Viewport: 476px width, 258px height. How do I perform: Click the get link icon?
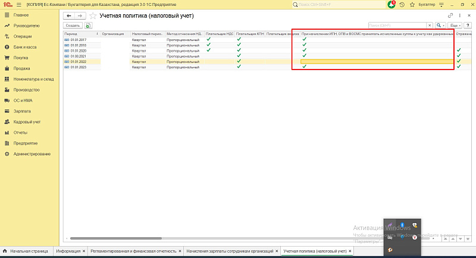[x=450, y=15]
